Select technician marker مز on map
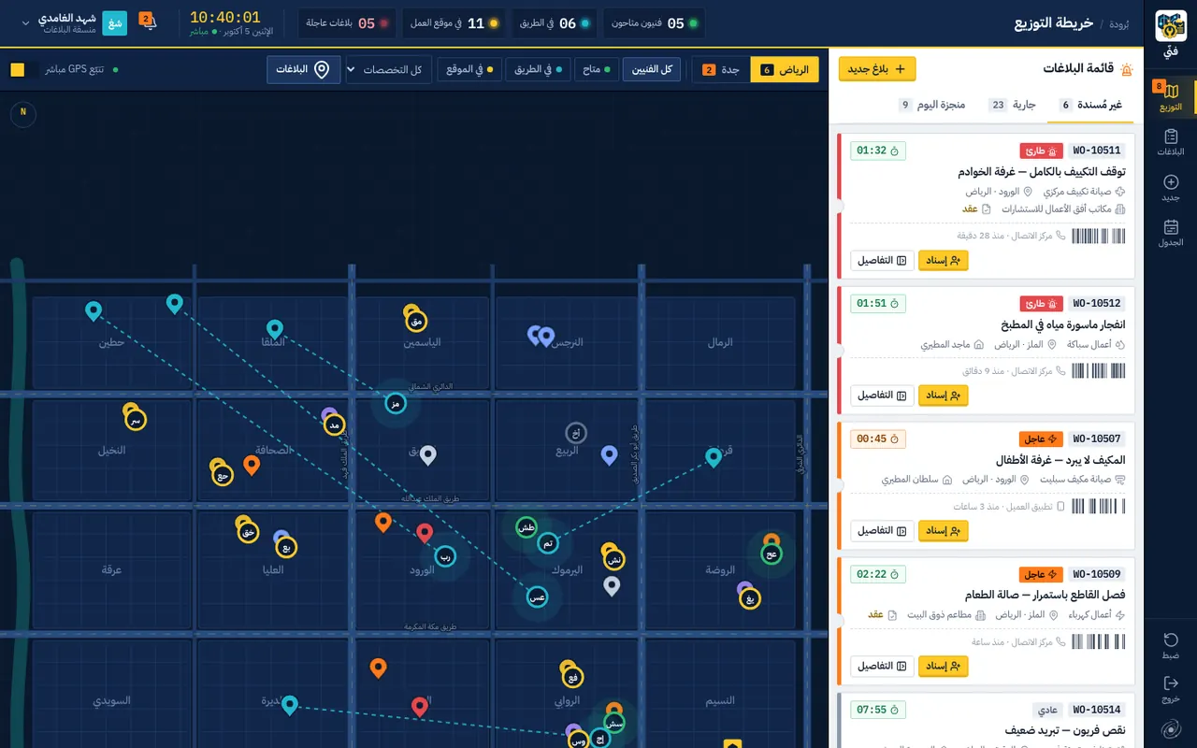The height and width of the screenshot is (748, 1197). coord(396,403)
